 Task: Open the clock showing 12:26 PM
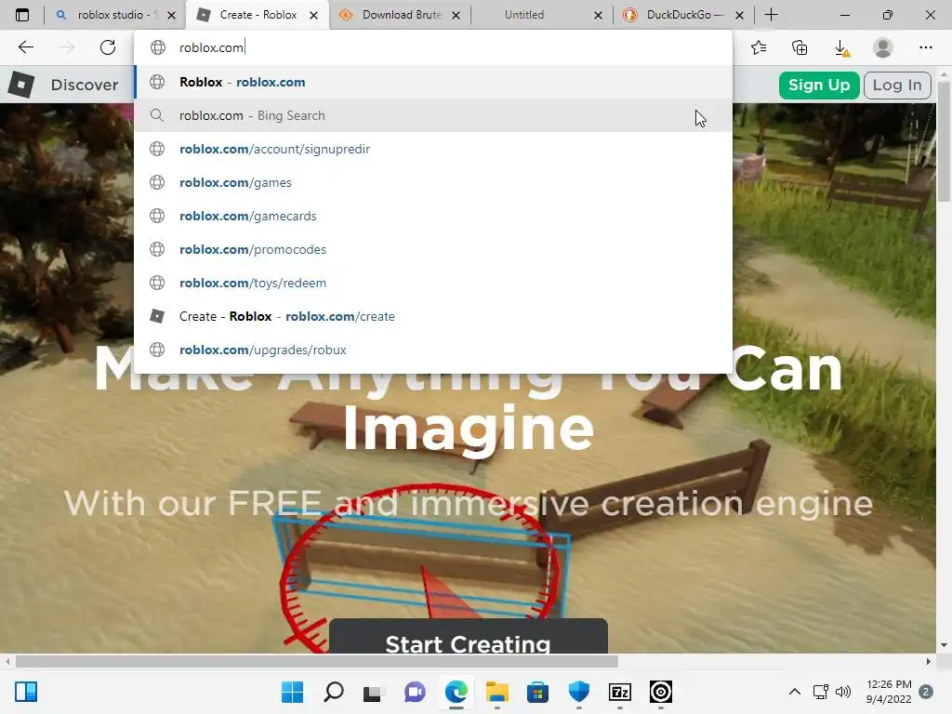tap(889, 692)
